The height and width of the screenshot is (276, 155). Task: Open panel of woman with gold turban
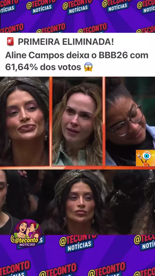click(x=25, y=121)
